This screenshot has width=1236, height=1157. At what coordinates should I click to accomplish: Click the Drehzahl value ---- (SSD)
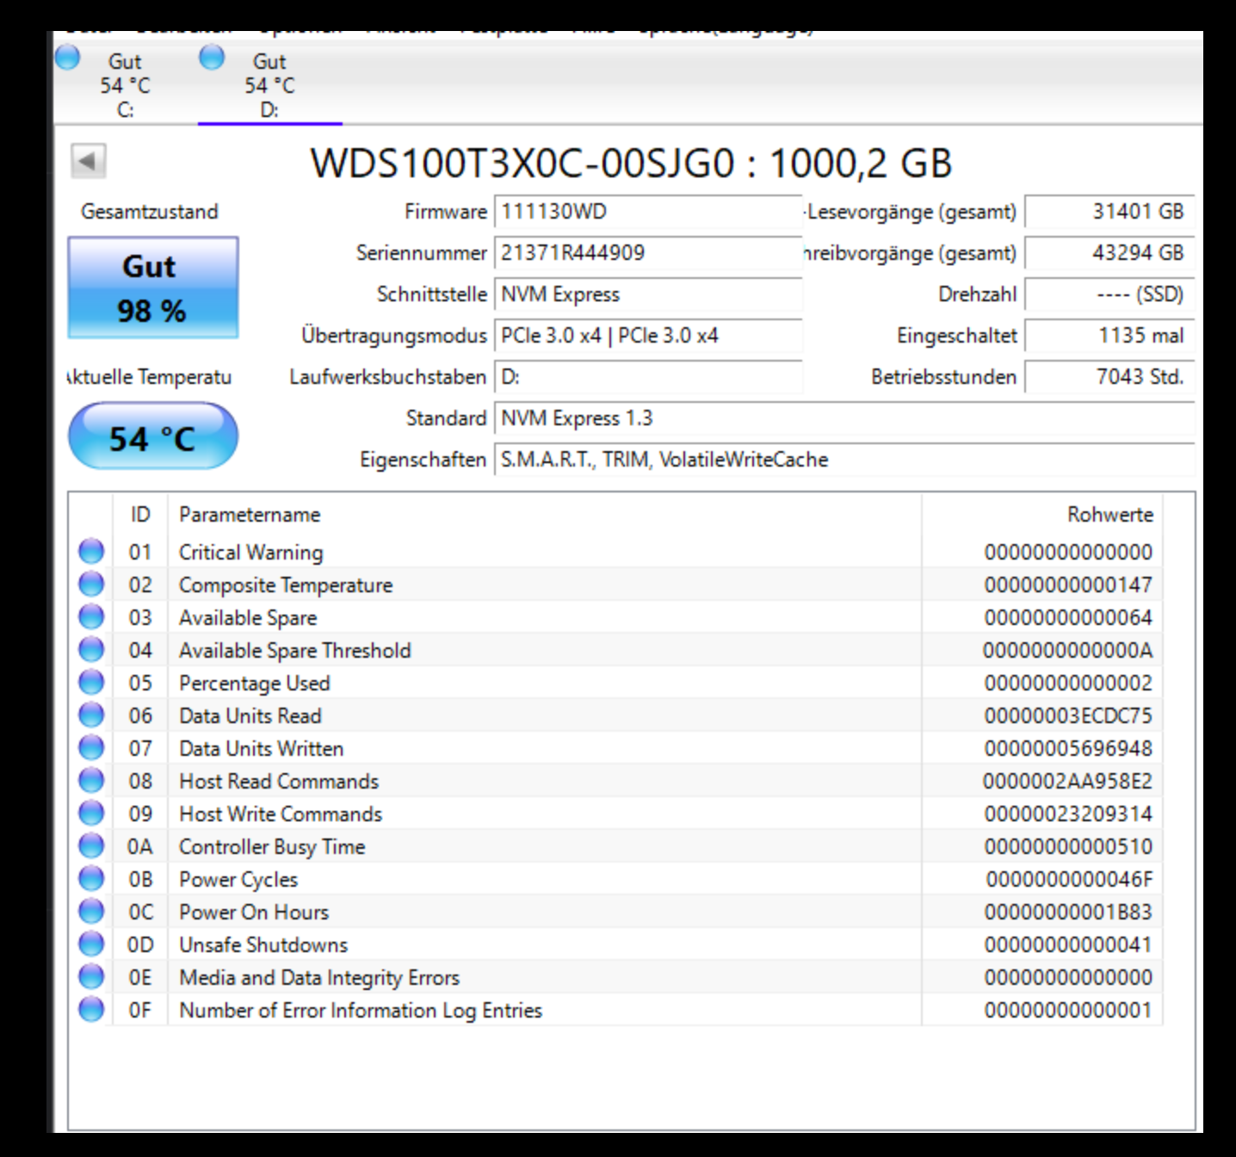point(1109,294)
